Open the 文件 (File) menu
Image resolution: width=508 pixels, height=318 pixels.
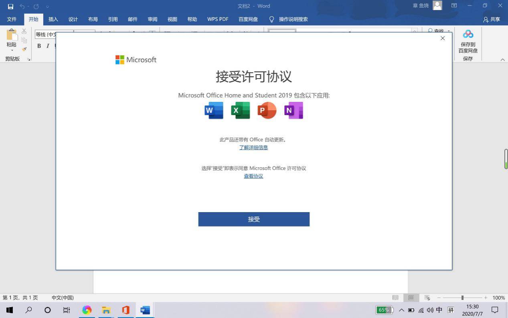click(x=12, y=19)
